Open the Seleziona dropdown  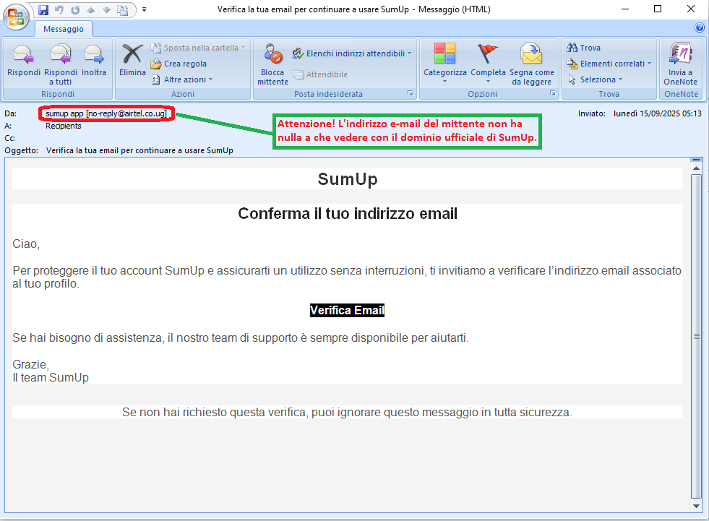click(595, 79)
